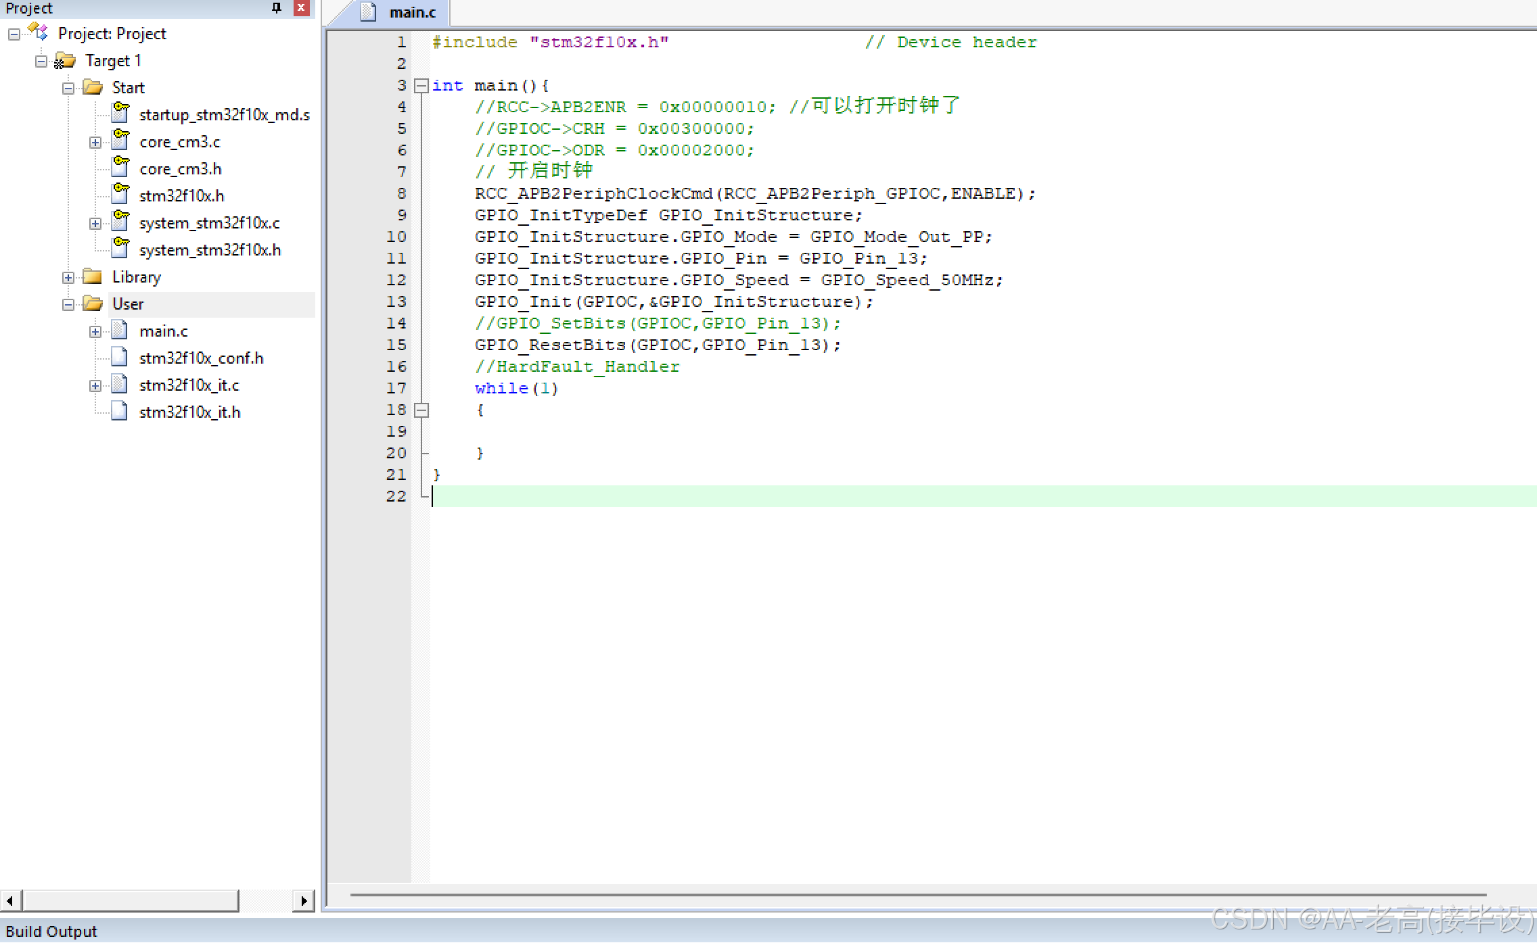This screenshot has height=945, width=1537.
Task: Close the Project panel
Action: click(302, 8)
